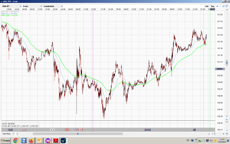The image size is (230, 144).
Task: Click the EN language indicator
Action: 188,140
